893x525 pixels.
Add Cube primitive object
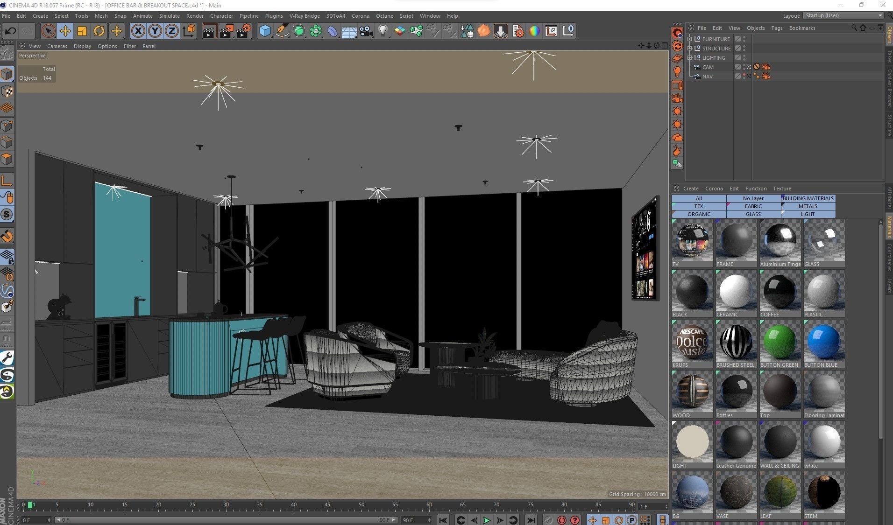[x=265, y=31]
